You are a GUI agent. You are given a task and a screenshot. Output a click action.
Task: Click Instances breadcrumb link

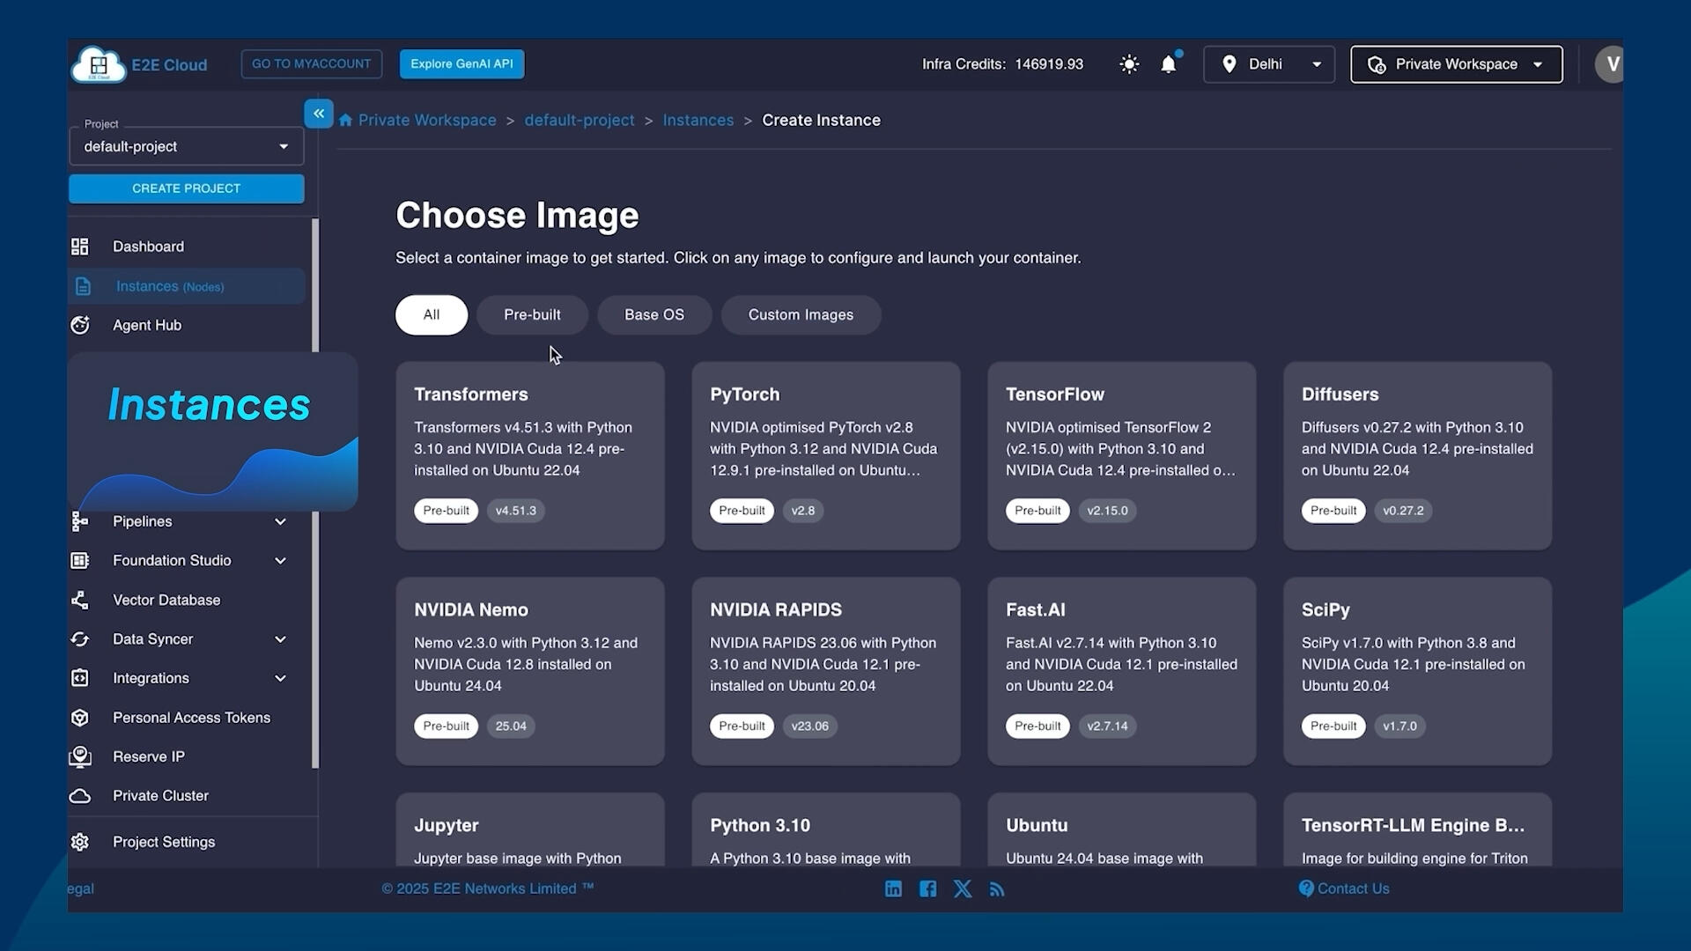698,121
